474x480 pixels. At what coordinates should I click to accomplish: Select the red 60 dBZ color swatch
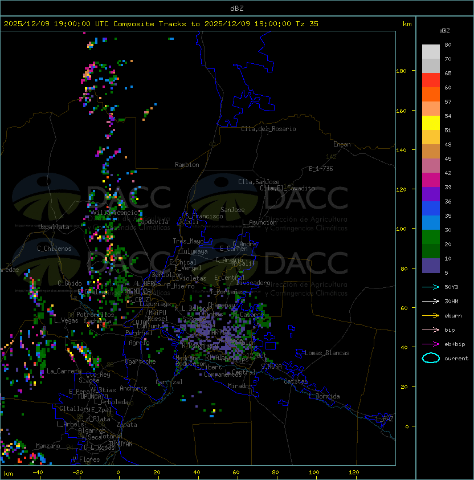pyautogui.click(x=431, y=80)
